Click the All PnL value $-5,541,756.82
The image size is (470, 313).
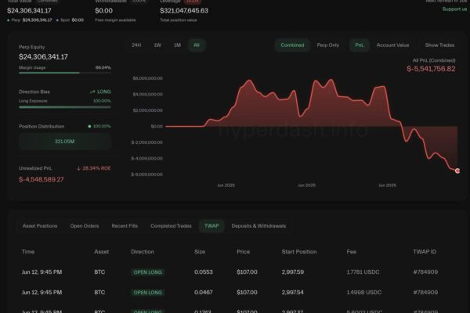[x=431, y=69]
